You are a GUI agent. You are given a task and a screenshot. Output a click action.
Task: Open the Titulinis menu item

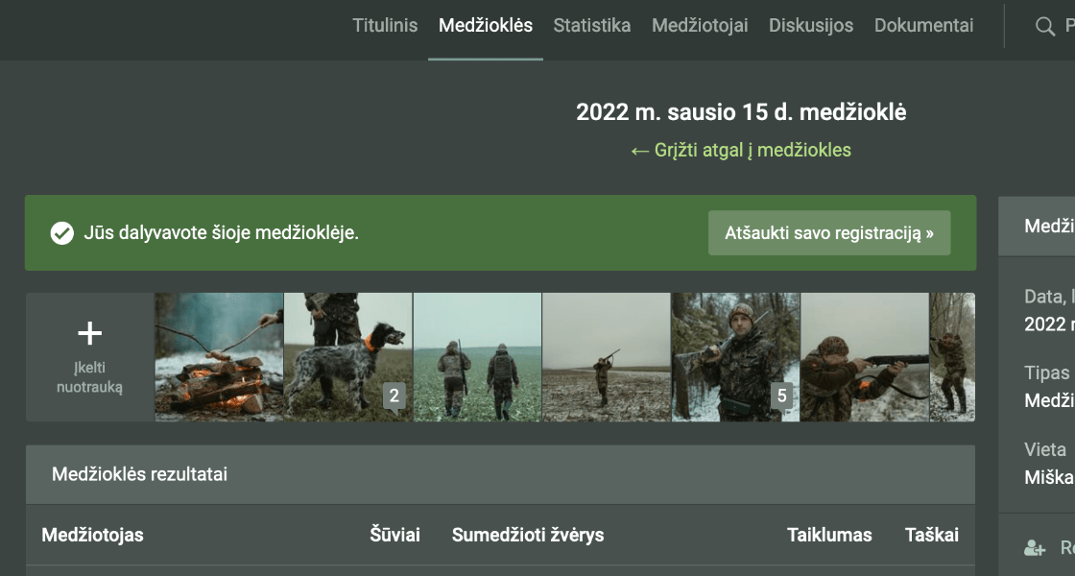coord(385,26)
